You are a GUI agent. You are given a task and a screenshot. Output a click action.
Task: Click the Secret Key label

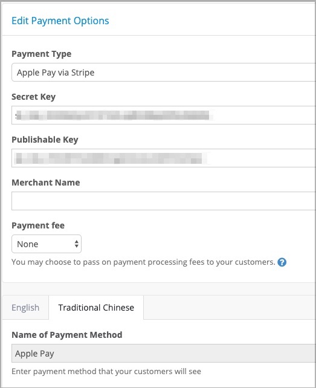(33, 97)
